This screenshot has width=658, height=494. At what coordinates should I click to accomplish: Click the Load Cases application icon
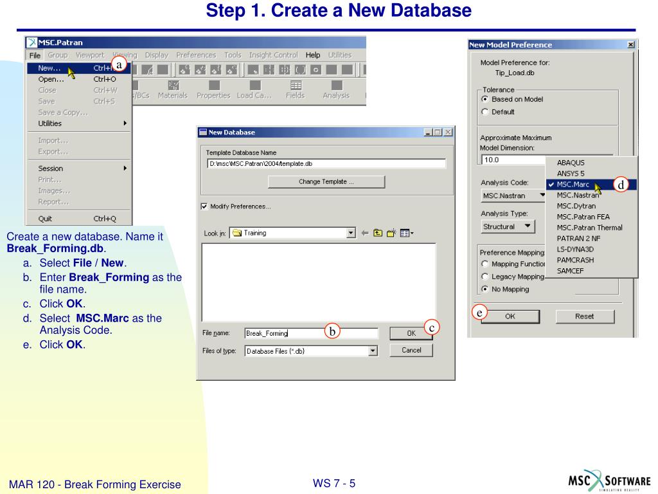(254, 90)
